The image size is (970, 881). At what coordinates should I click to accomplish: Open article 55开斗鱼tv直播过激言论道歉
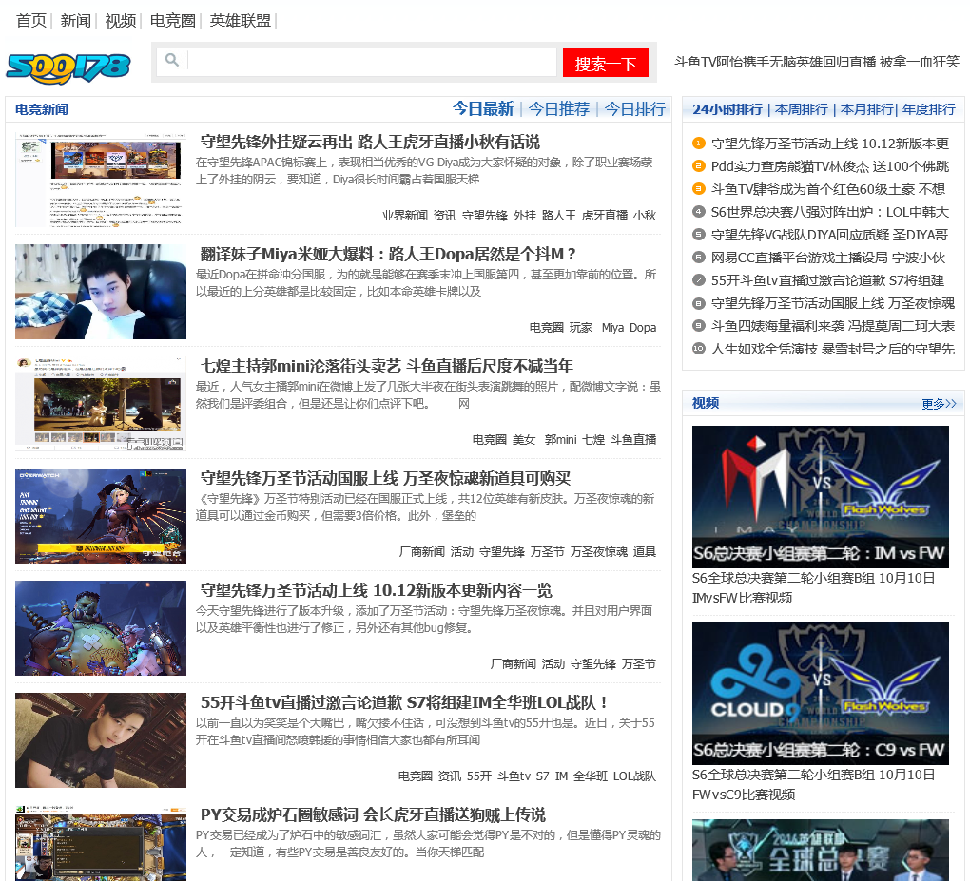pos(404,702)
